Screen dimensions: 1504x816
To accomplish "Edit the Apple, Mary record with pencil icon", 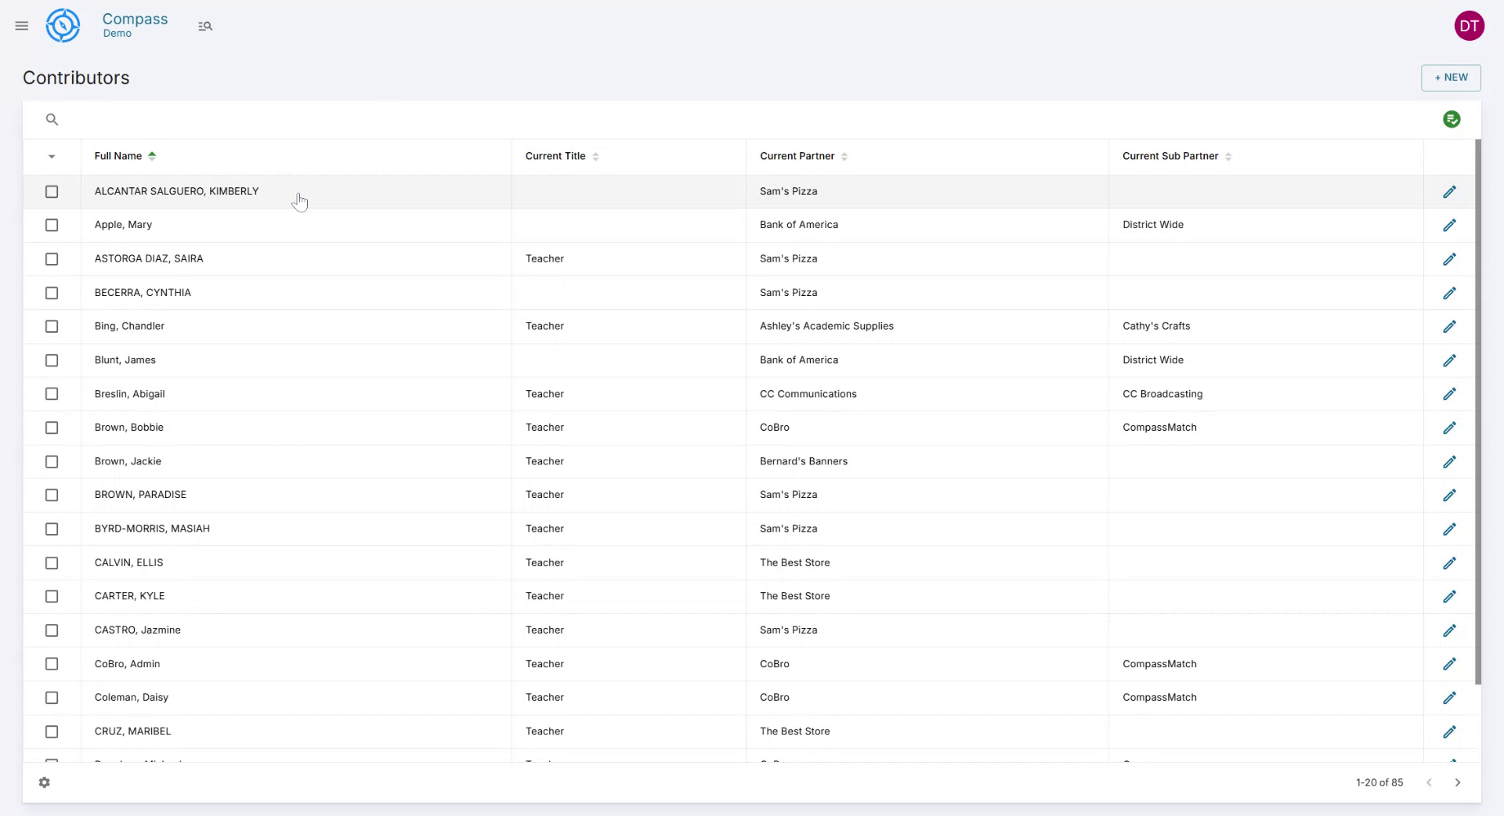I will (1450, 225).
